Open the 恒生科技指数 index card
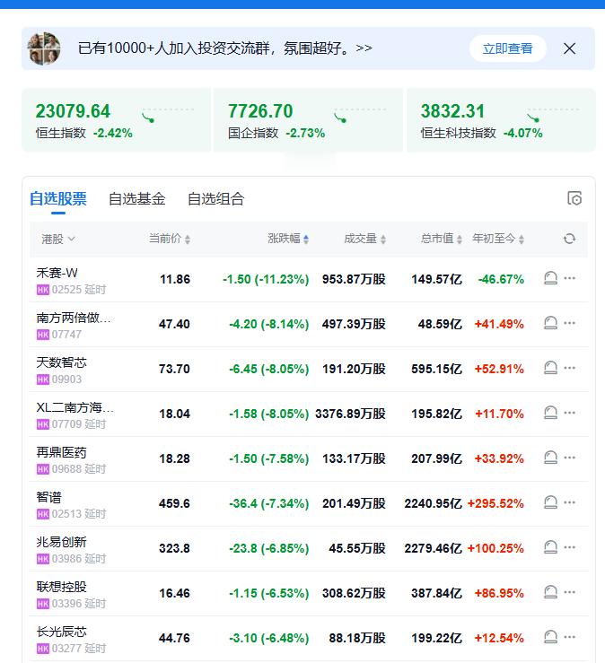 501,120
